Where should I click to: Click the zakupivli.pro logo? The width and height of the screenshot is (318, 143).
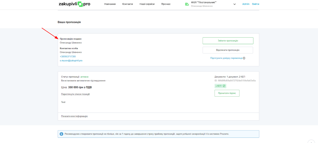coord(74,4)
